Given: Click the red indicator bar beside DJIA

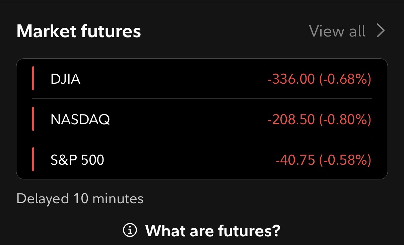Looking at the screenshot, I should pyautogui.click(x=33, y=79).
